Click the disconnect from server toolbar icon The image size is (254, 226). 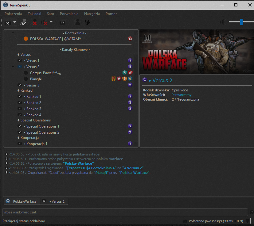pyautogui.click(x=8, y=23)
